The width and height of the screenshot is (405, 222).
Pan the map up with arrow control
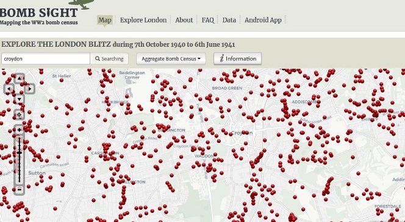tap(20, 78)
